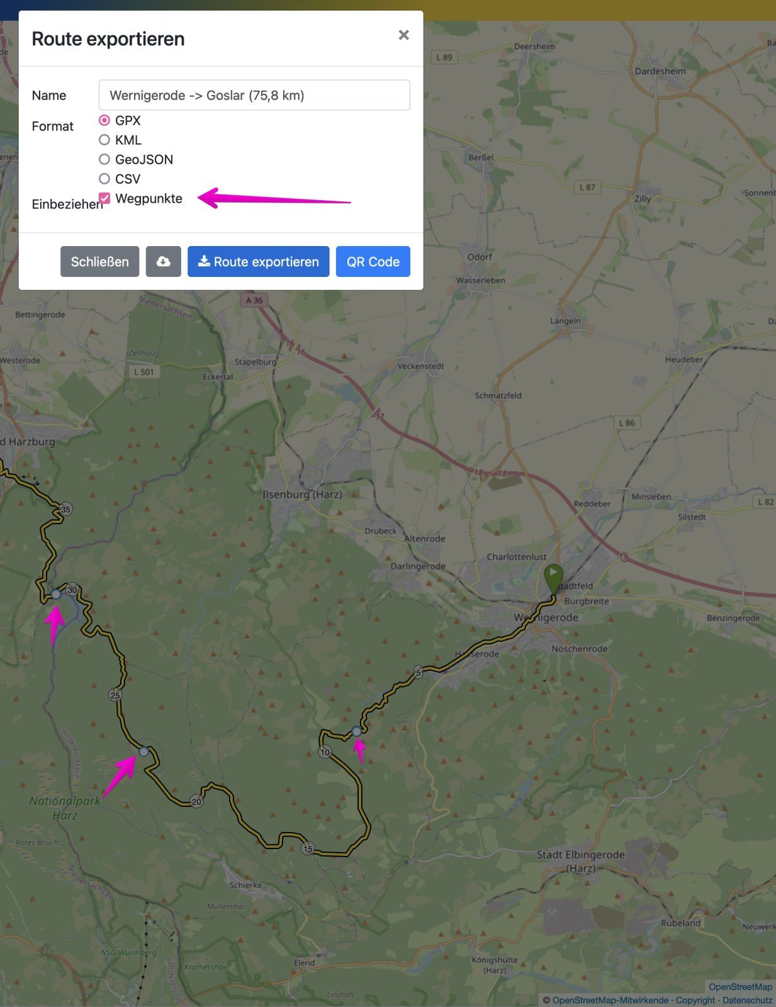Select the waypoint circle between kilometers 20 and 25

click(x=143, y=751)
